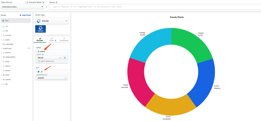Expand the orderLines field chevron

pos(2,48)
